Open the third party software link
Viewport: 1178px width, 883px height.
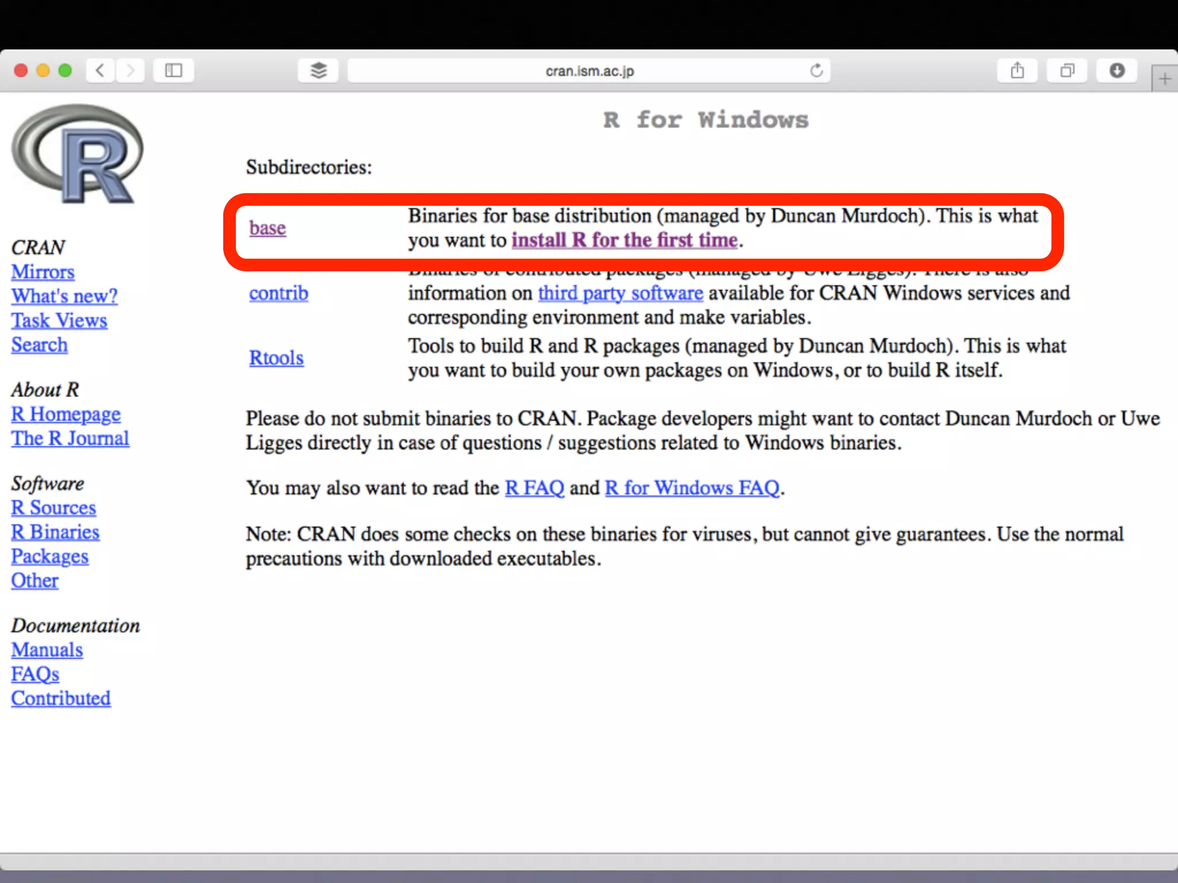tap(620, 293)
